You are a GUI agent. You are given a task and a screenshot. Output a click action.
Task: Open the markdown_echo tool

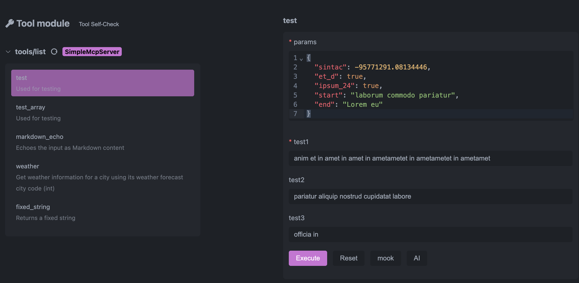click(x=103, y=142)
